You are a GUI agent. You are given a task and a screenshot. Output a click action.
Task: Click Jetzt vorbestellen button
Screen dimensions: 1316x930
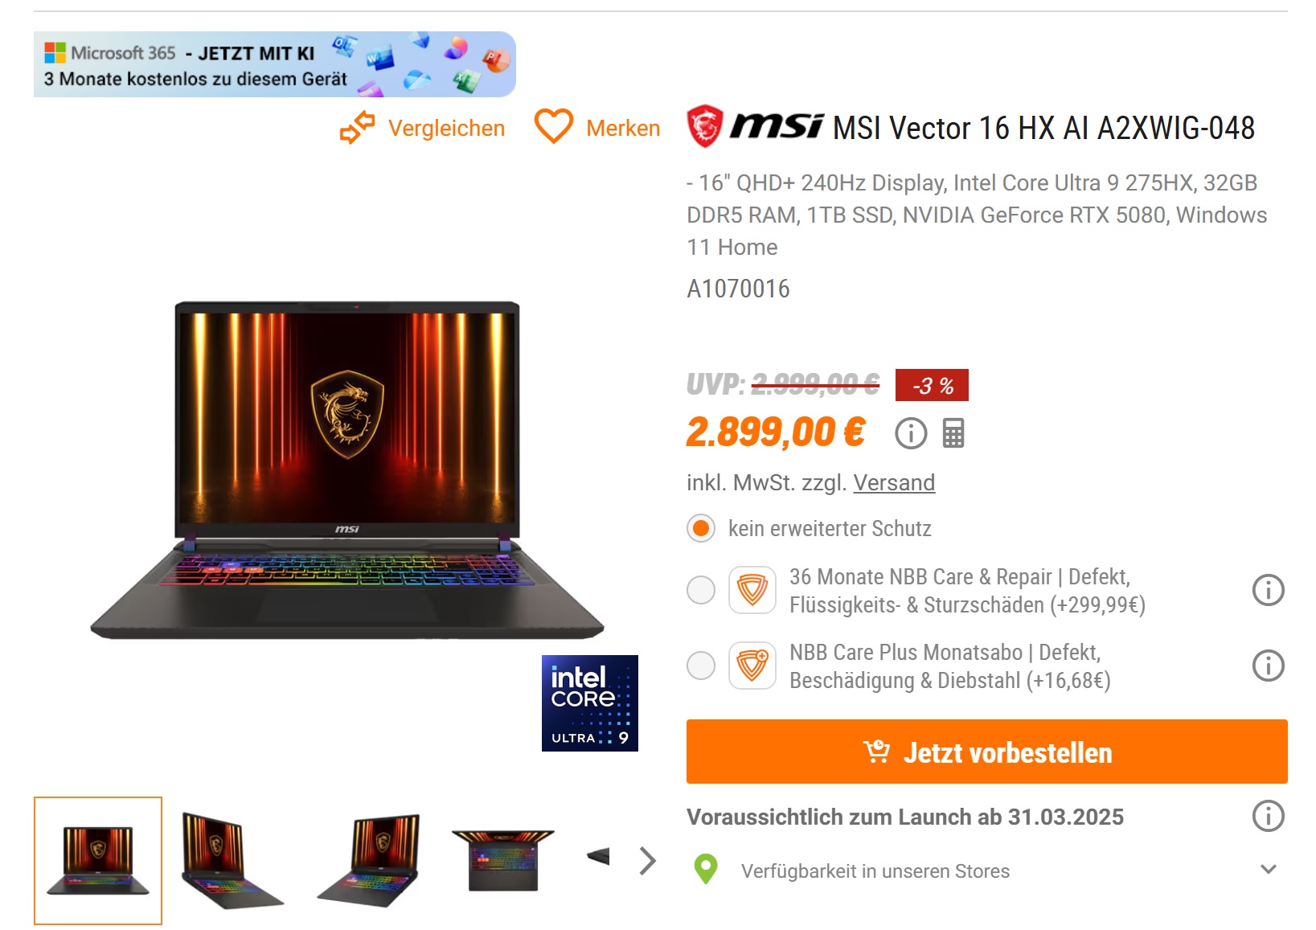pyautogui.click(x=986, y=752)
